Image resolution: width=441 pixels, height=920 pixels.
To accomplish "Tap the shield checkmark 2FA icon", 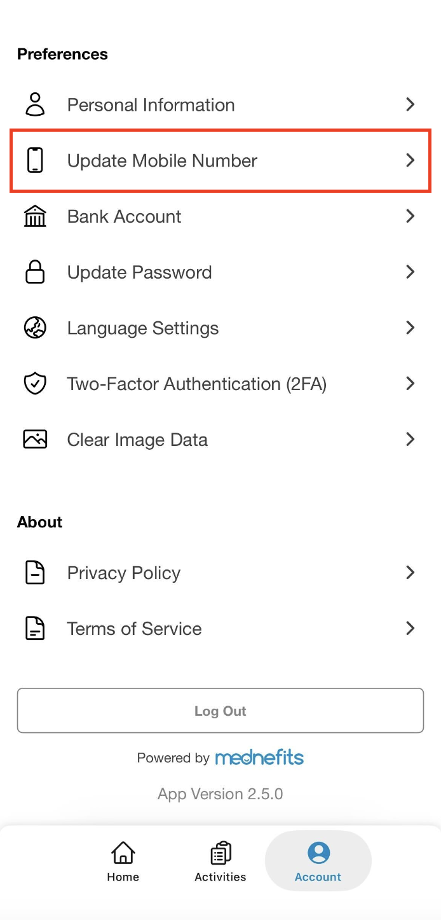I will click(x=35, y=384).
